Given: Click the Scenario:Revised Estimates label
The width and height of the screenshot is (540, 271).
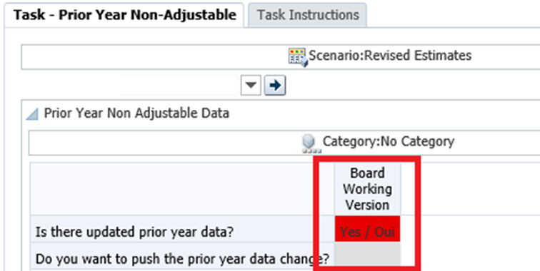Looking at the screenshot, I should (x=390, y=56).
